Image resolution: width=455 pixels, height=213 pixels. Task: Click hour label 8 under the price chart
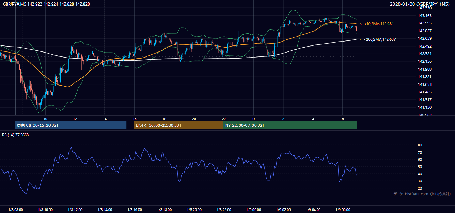click(15, 119)
